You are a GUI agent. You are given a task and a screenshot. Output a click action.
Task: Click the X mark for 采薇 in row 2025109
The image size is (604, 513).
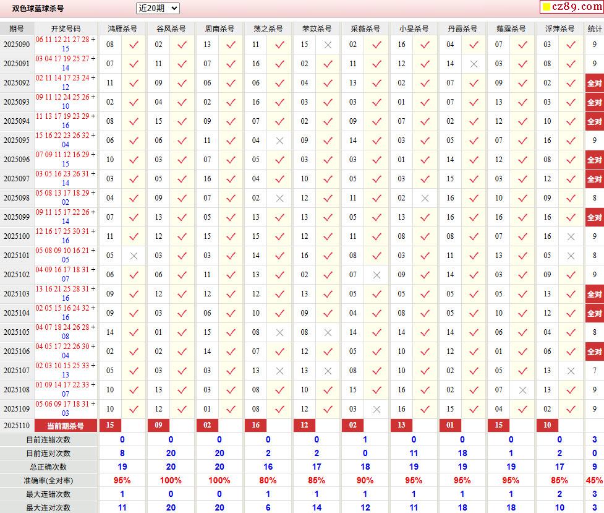(x=376, y=409)
